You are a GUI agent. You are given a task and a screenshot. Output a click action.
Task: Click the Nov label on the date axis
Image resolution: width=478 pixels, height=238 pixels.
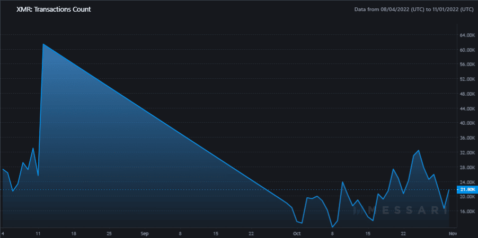[454, 233]
